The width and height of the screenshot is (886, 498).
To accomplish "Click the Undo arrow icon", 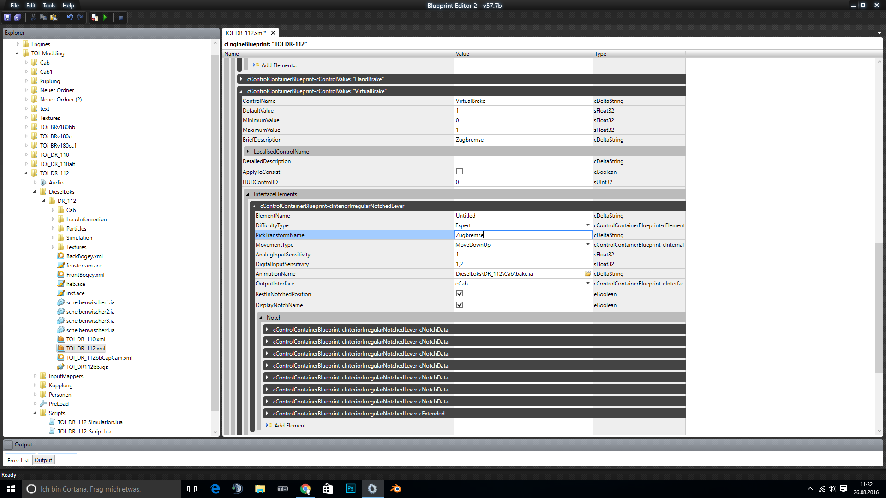I will click(70, 18).
